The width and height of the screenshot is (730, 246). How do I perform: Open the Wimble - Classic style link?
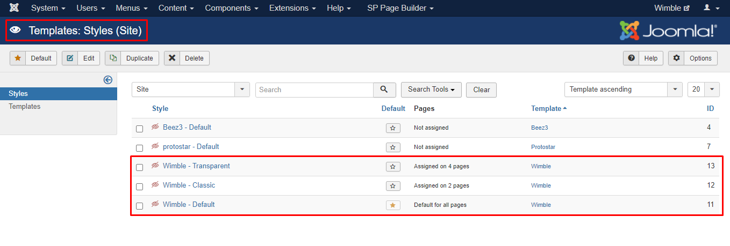pyautogui.click(x=189, y=185)
